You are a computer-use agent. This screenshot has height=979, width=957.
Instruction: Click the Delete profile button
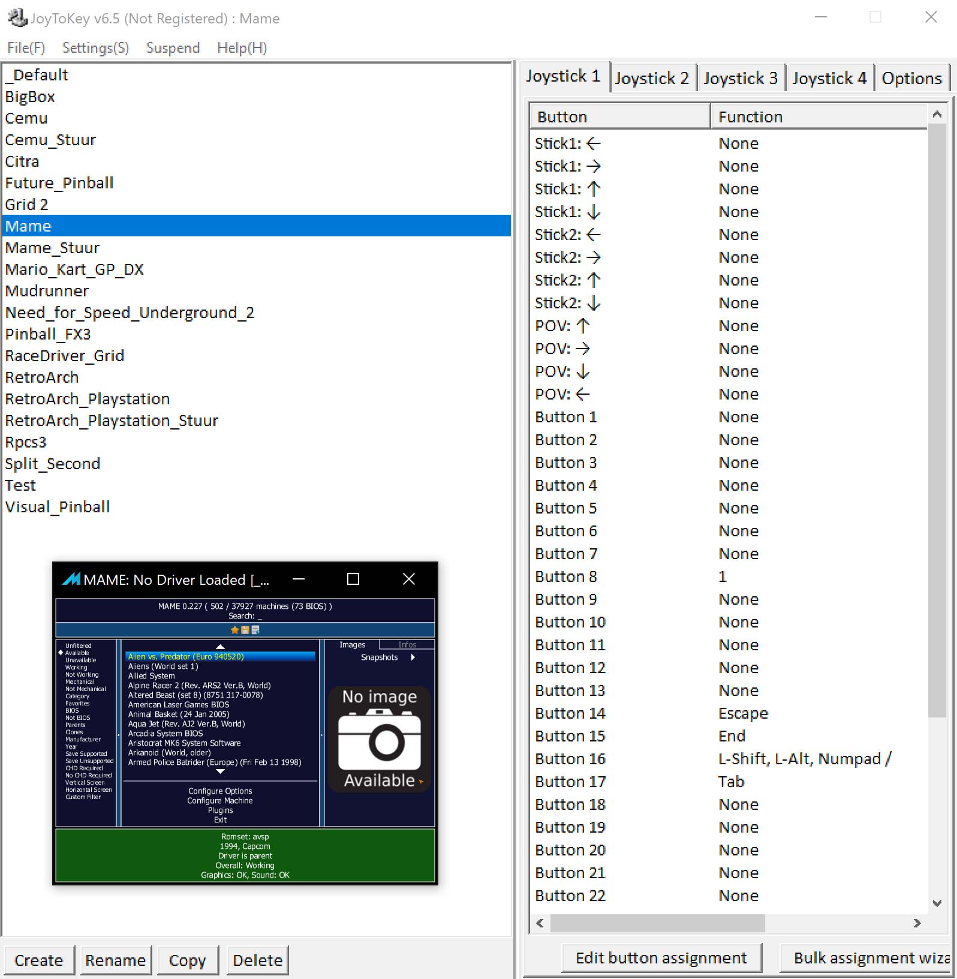(x=258, y=960)
